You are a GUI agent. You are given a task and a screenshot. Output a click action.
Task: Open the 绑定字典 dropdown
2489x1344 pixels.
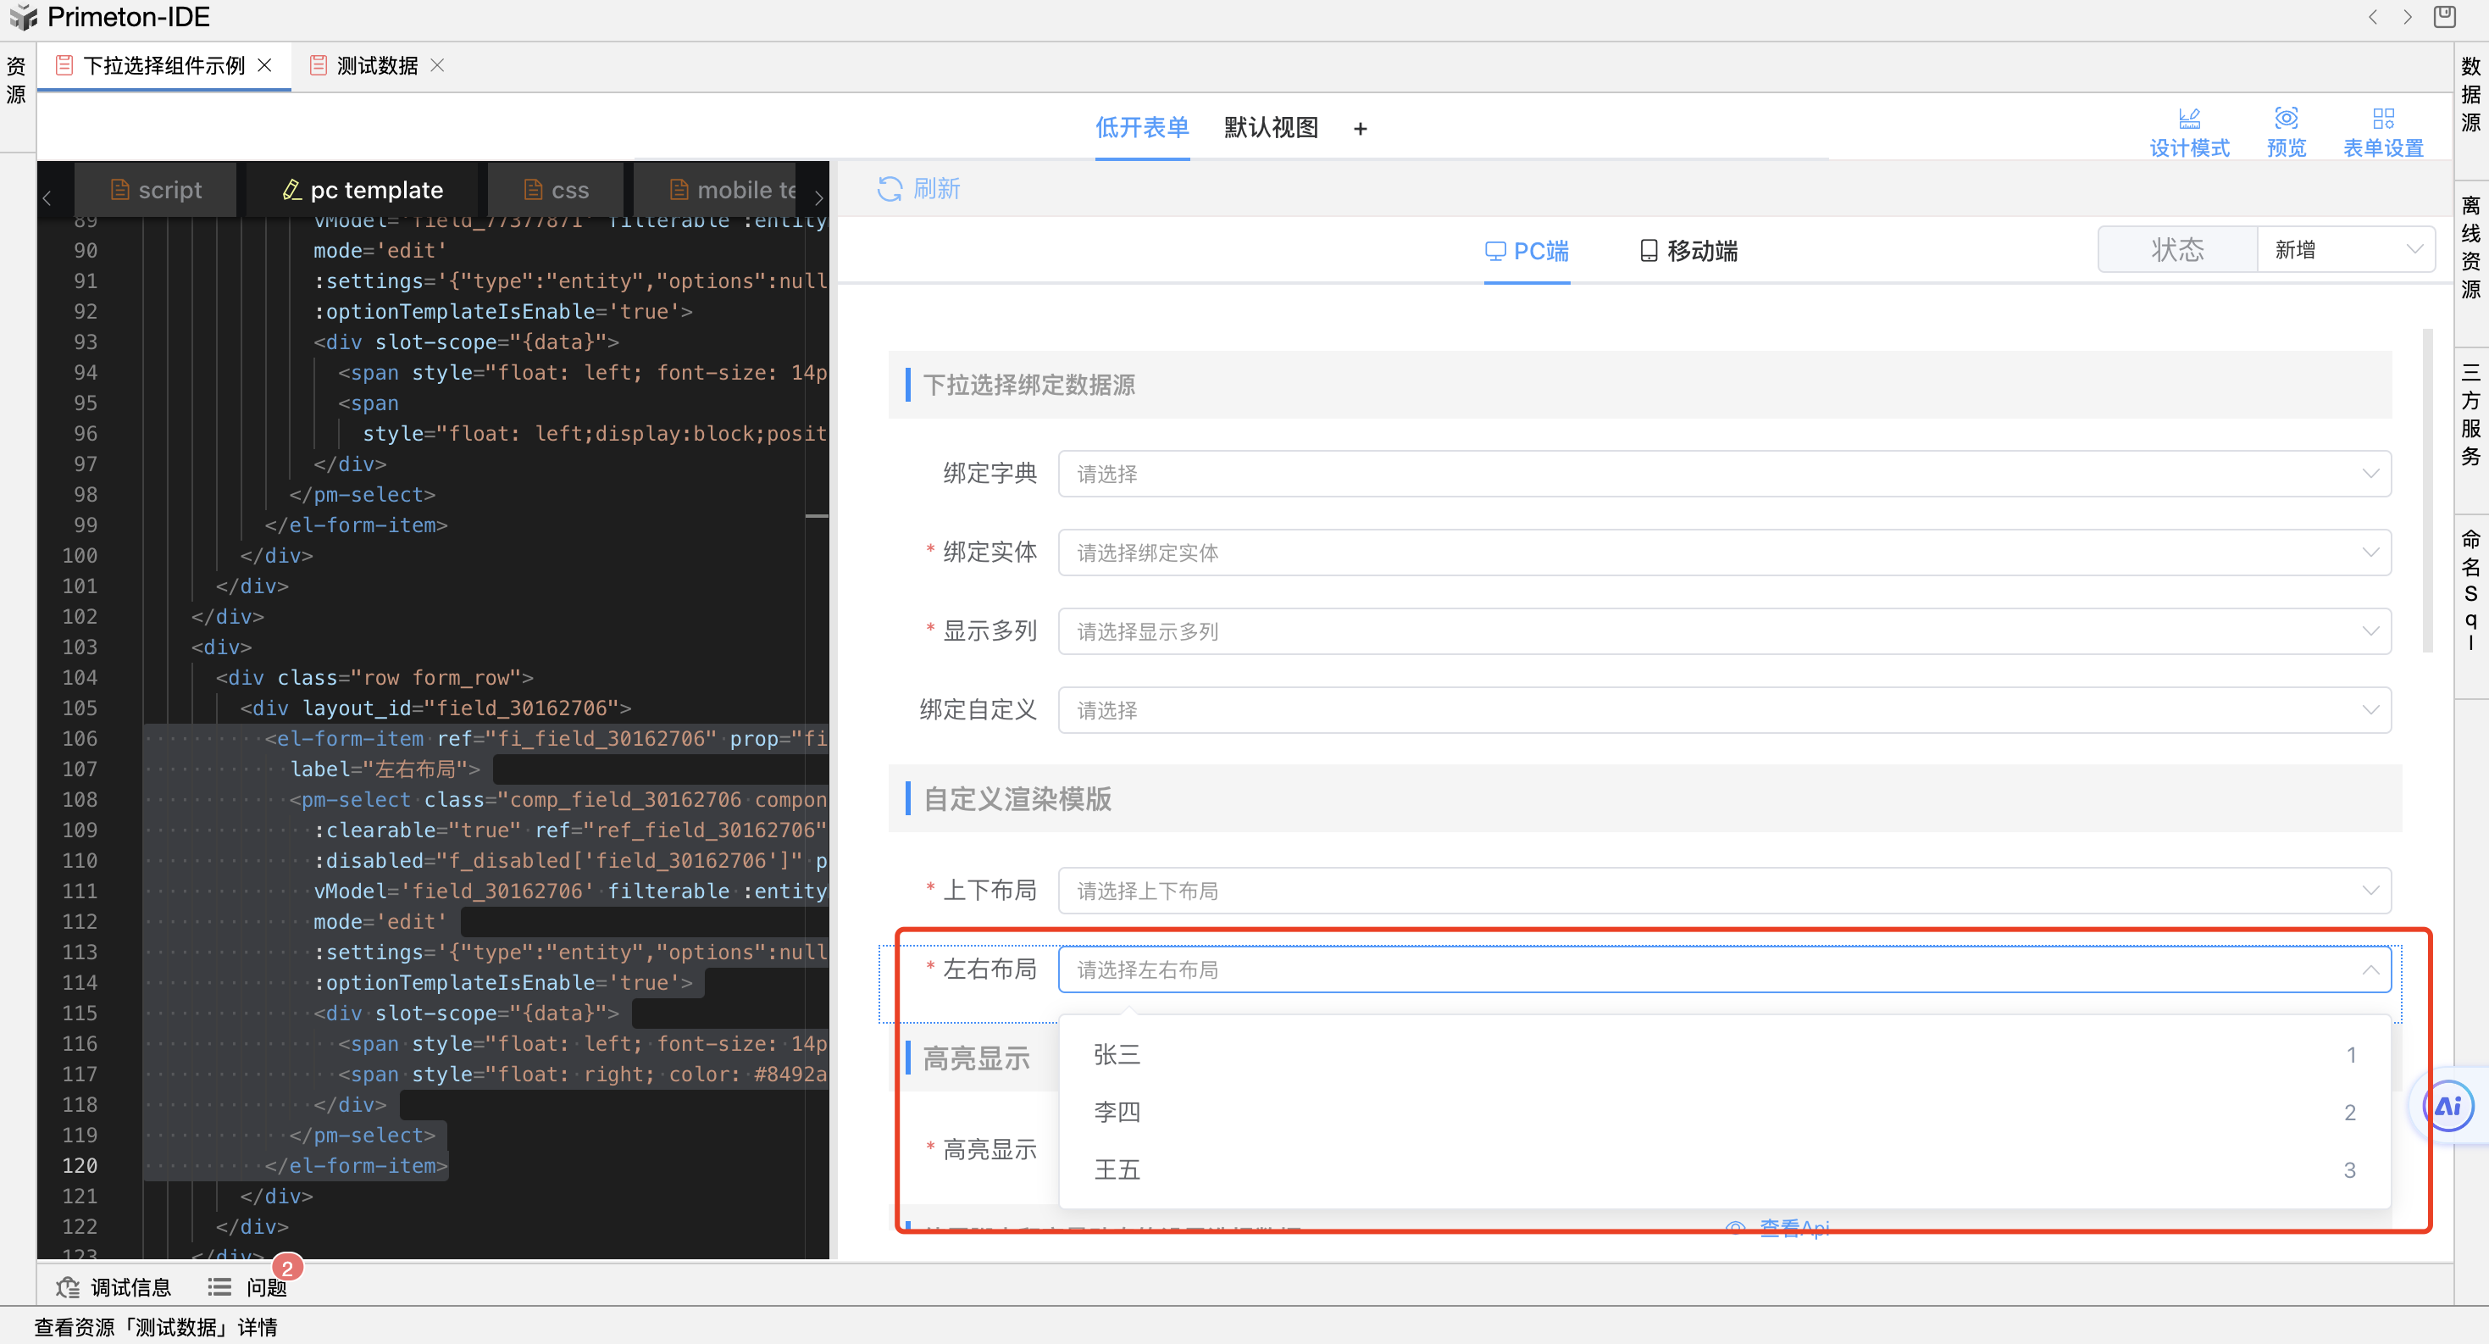pos(1723,474)
